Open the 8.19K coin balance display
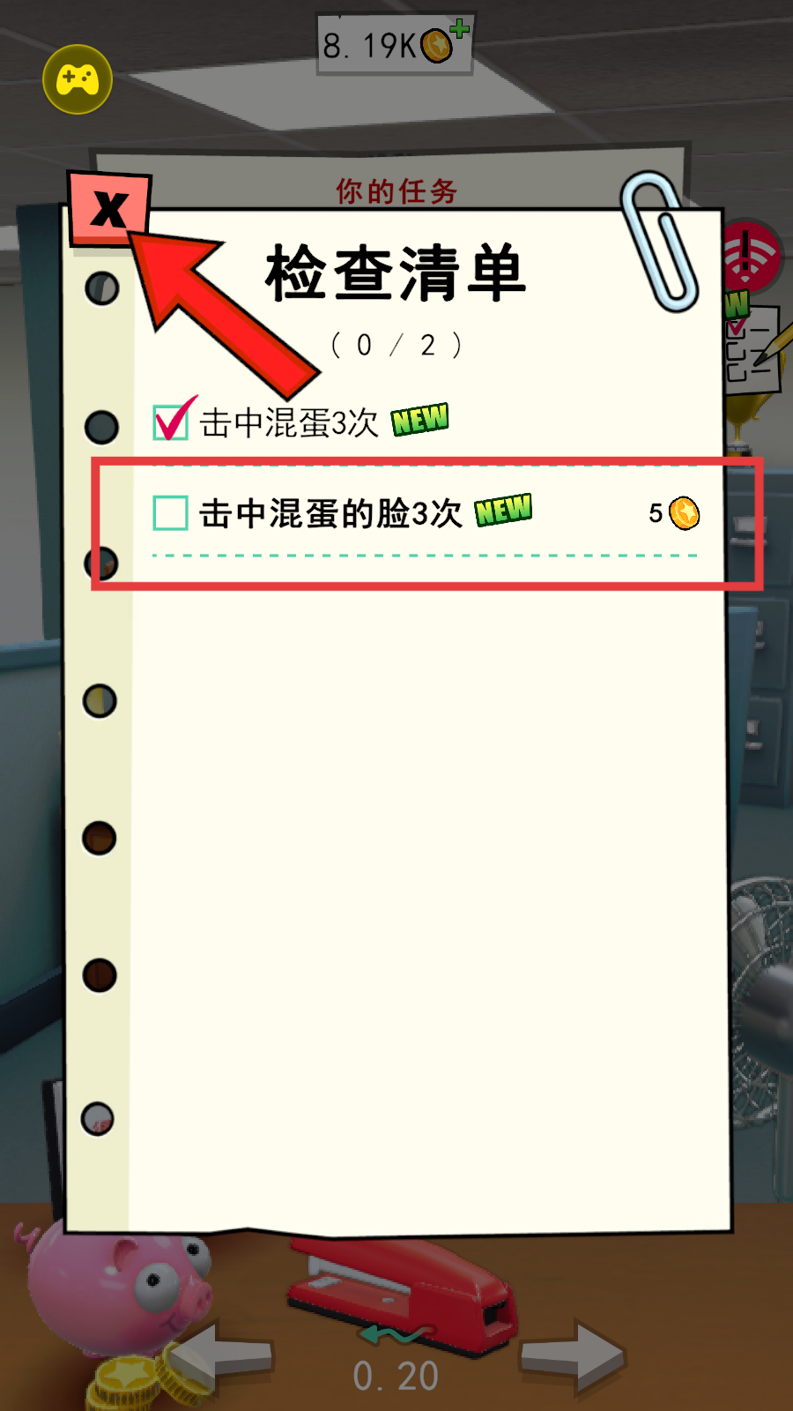Screen dimensions: 793x1411 point(395,44)
